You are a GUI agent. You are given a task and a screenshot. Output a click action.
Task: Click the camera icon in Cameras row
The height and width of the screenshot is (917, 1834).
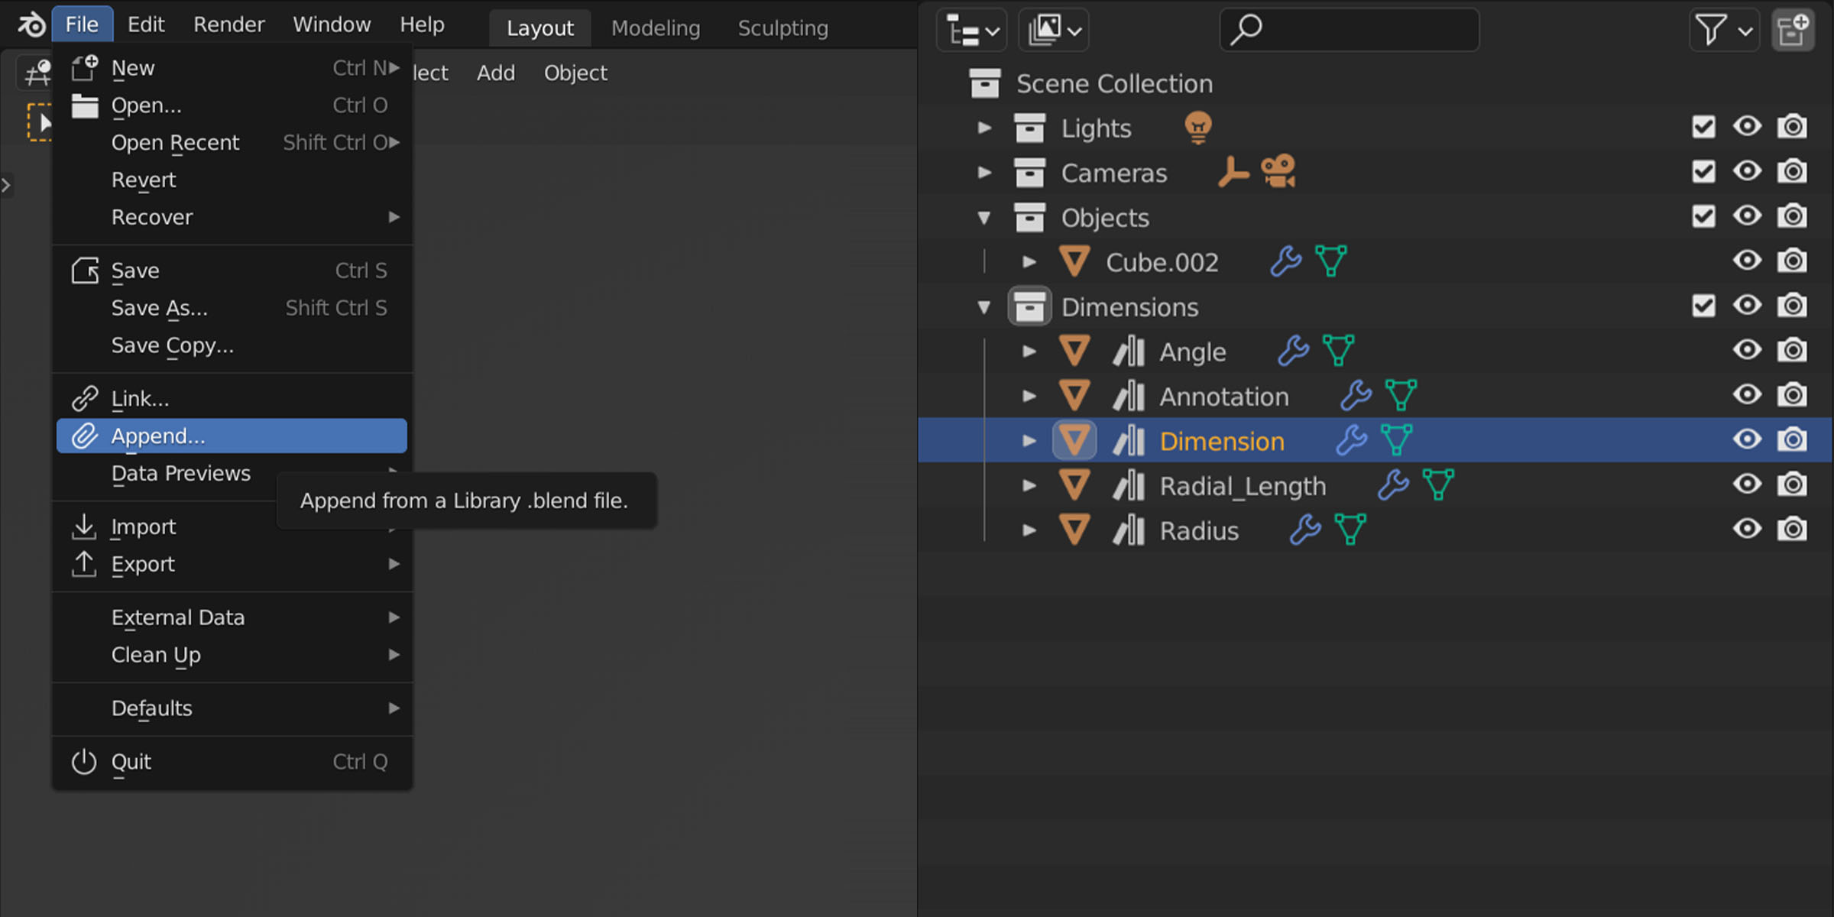(x=1278, y=171)
